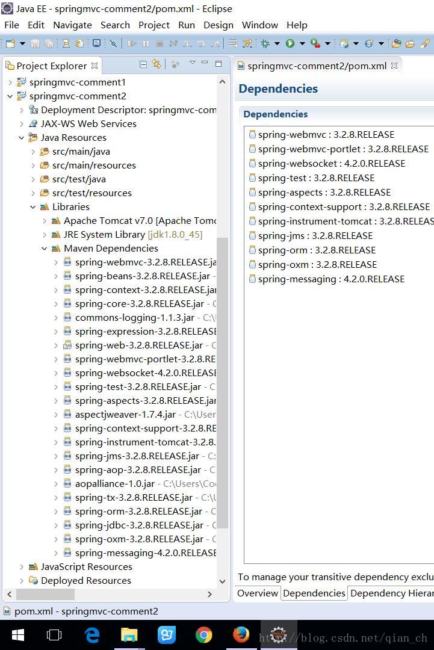Expand the JavaScript Resources node

pos(21,567)
